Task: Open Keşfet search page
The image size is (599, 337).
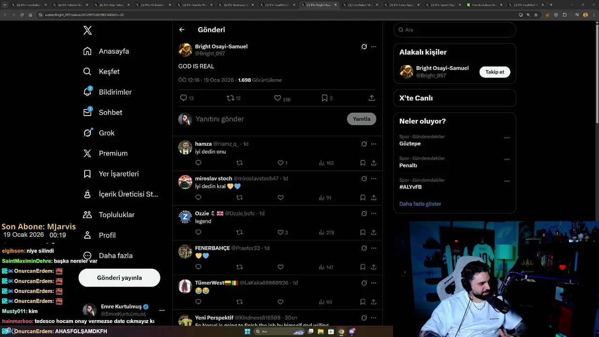Action: [x=101, y=72]
